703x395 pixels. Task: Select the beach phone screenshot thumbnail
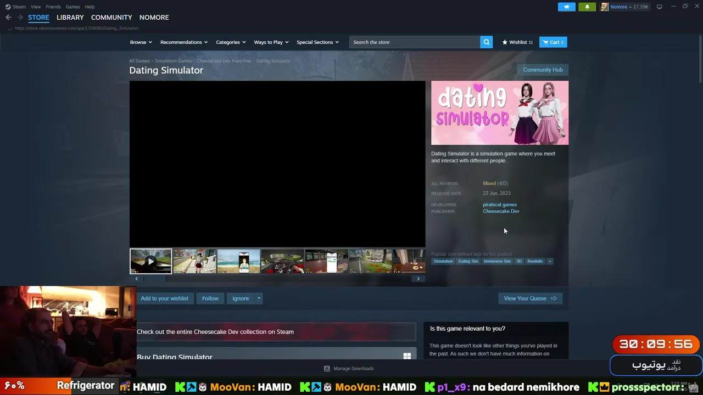[x=238, y=261]
